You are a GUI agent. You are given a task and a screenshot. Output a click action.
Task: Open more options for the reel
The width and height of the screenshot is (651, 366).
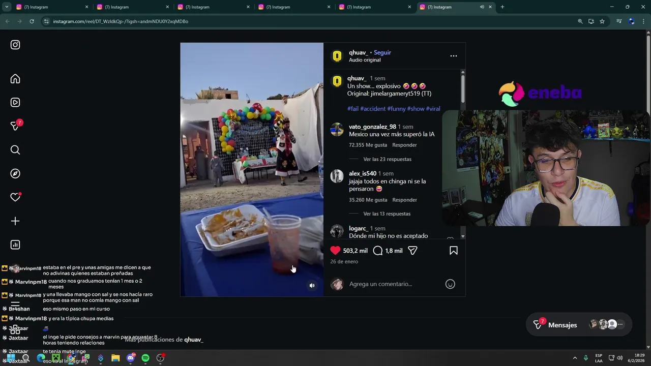click(x=454, y=56)
